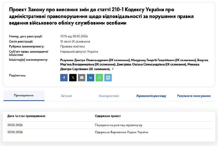Open initiator Мазурашу Георгій Георгійович
Viewport: 218px width, 146px height.
click(164, 60)
